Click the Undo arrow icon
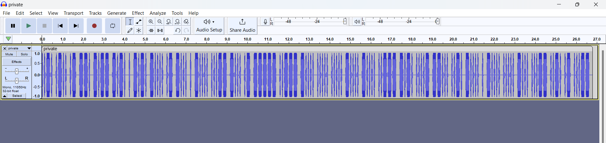The height and width of the screenshot is (143, 606). (x=178, y=30)
